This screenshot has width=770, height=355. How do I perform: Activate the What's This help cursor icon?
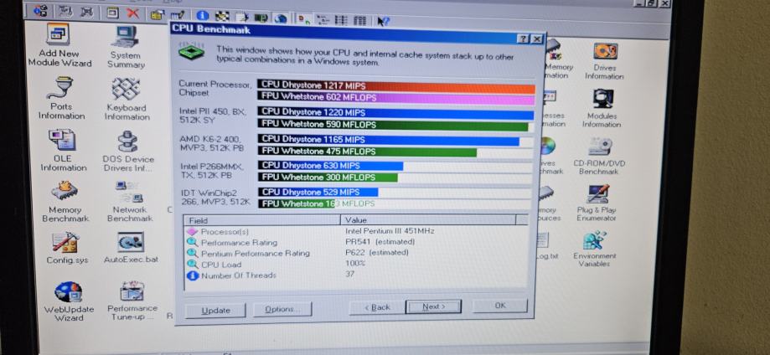(x=384, y=21)
